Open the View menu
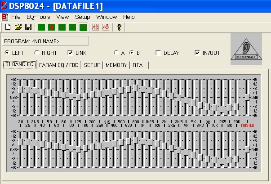This screenshot has width=271, height=184. coord(62,17)
